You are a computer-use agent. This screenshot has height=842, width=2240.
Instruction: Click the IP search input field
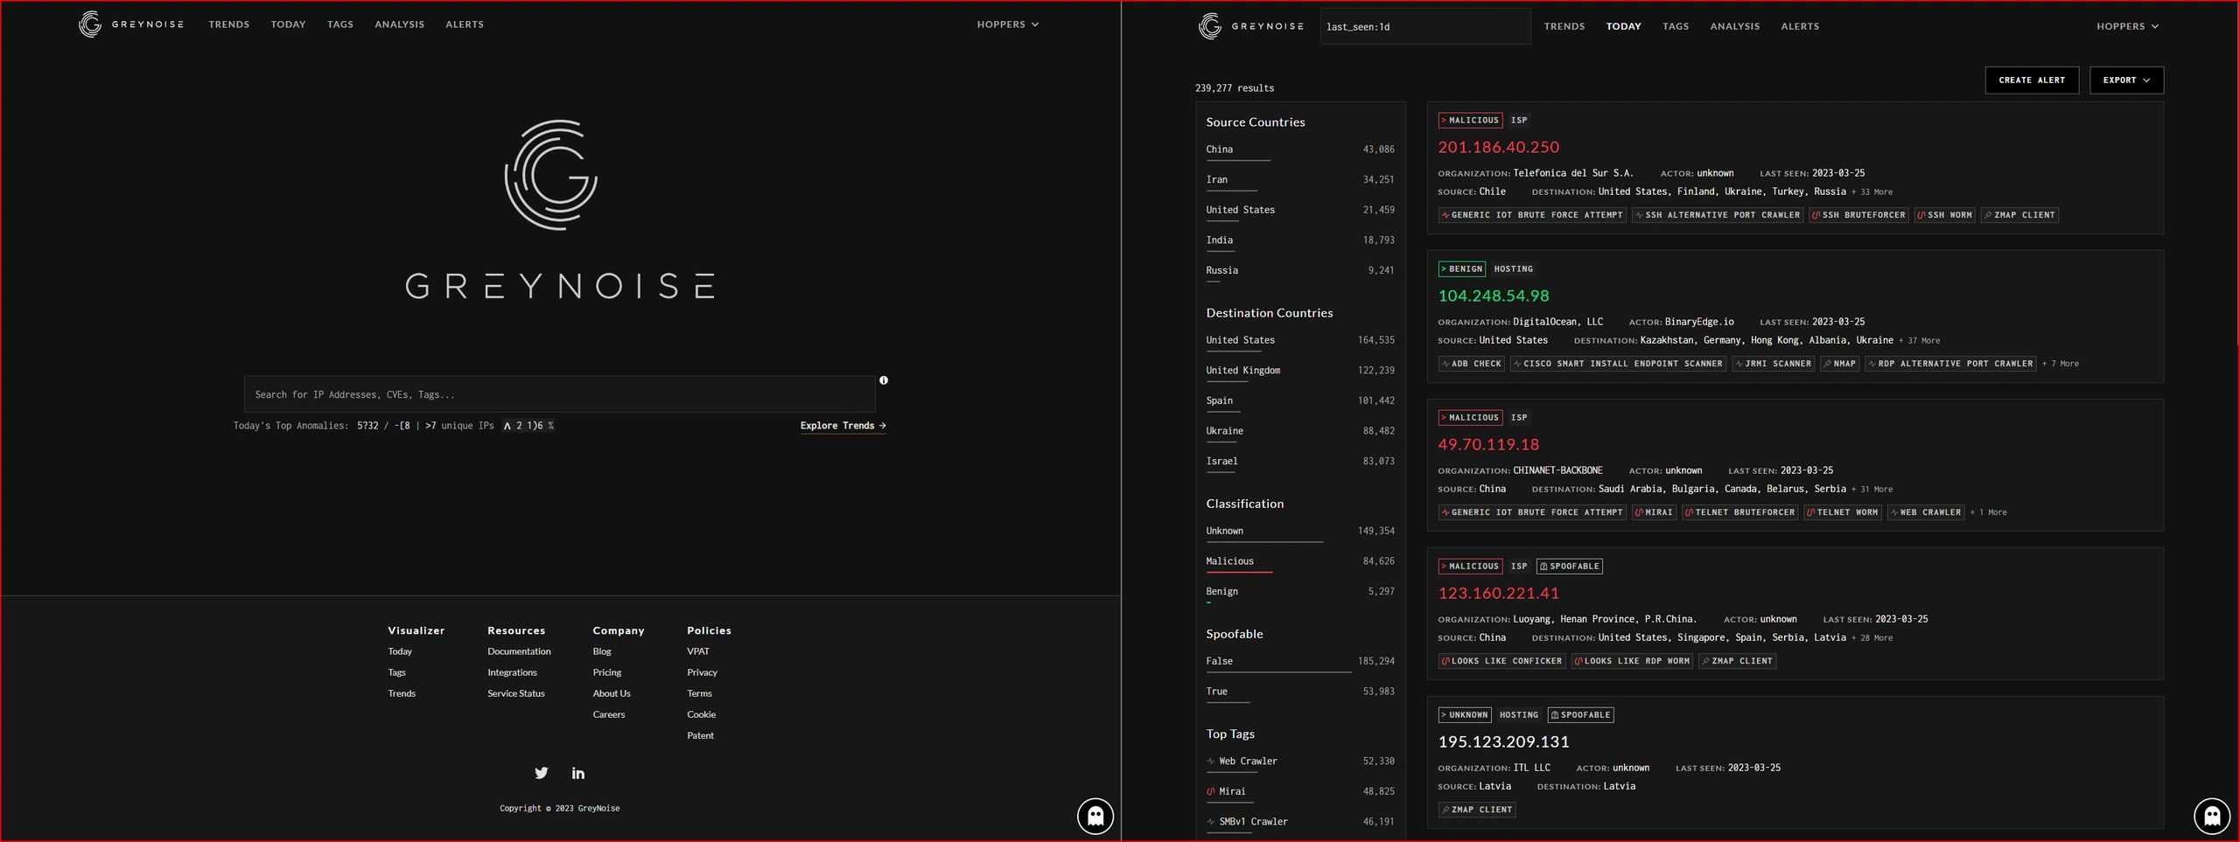560,393
